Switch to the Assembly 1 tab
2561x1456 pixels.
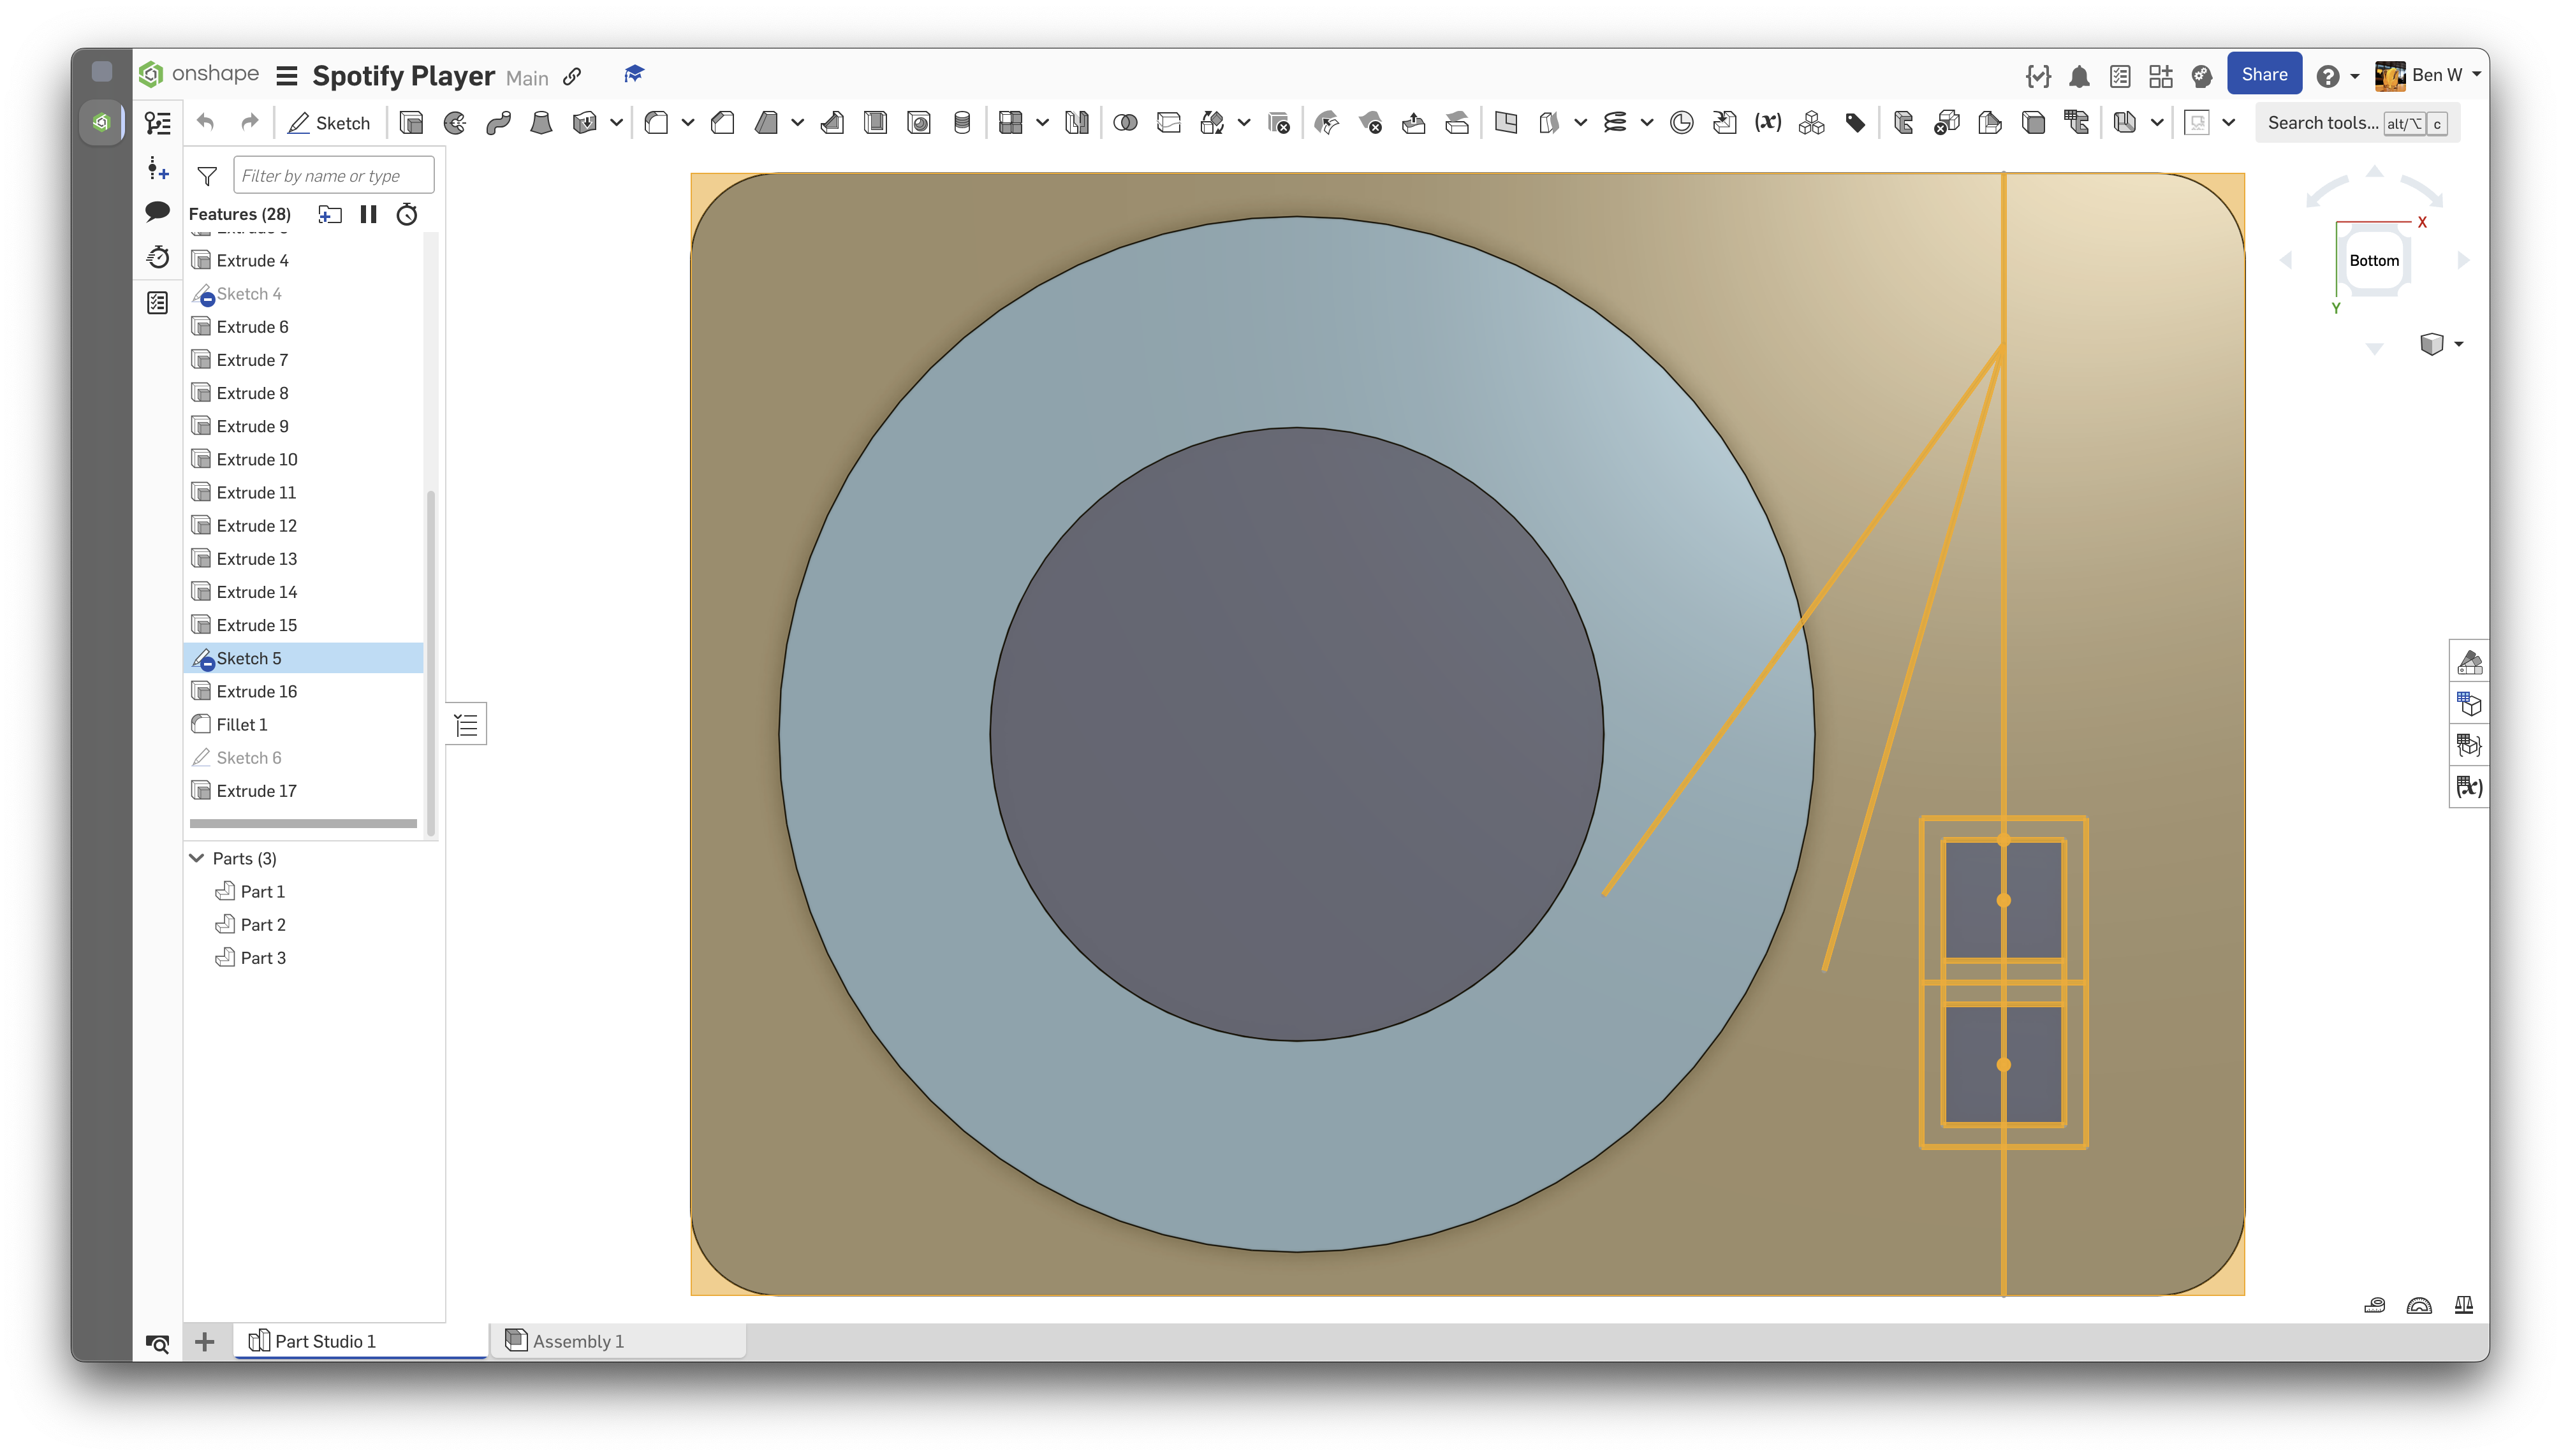[x=578, y=1341]
